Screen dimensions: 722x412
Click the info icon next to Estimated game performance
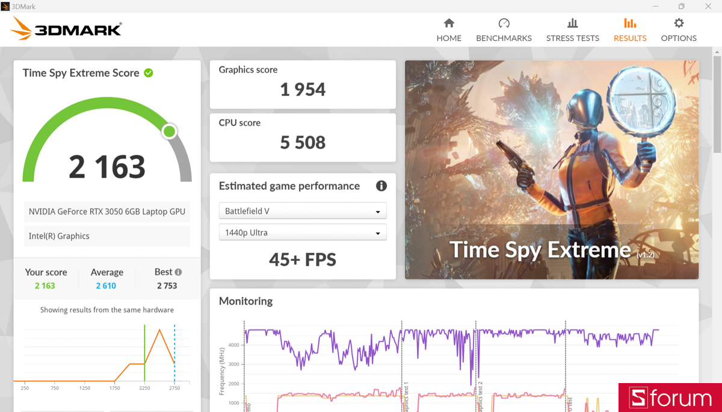click(381, 186)
